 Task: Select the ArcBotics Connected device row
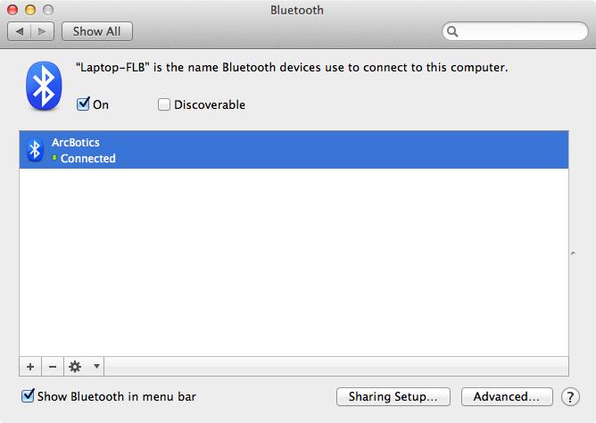[x=294, y=150]
